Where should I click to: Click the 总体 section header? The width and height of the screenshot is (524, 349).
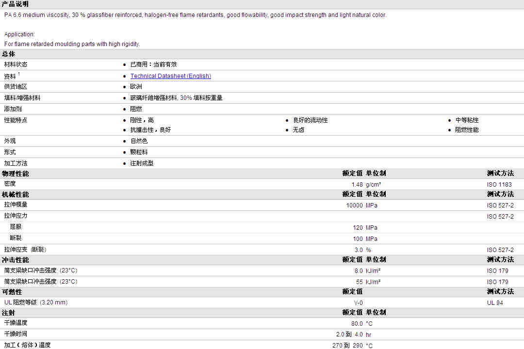click(8, 54)
